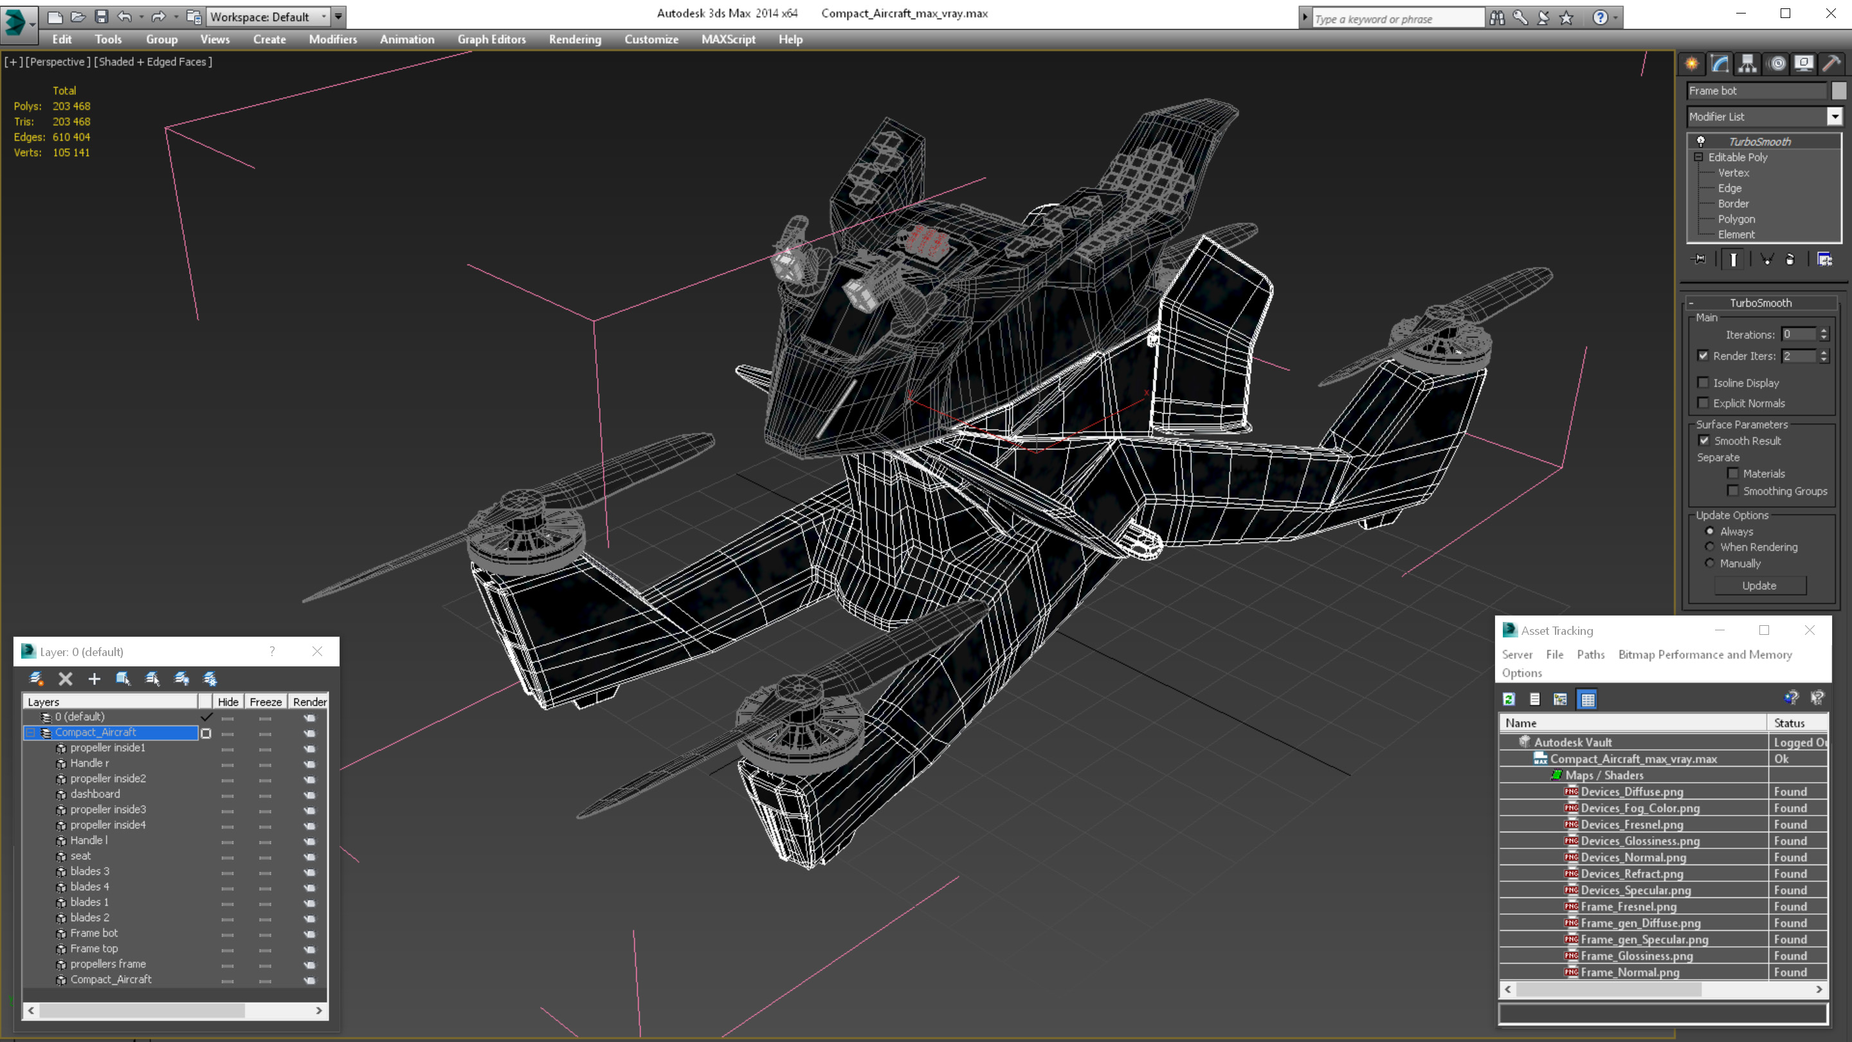Toggle TurboSmooth lightbulb visibility in modifier stack
Image resolution: width=1852 pixels, height=1042 pixels.
[x=1701, y=141]
